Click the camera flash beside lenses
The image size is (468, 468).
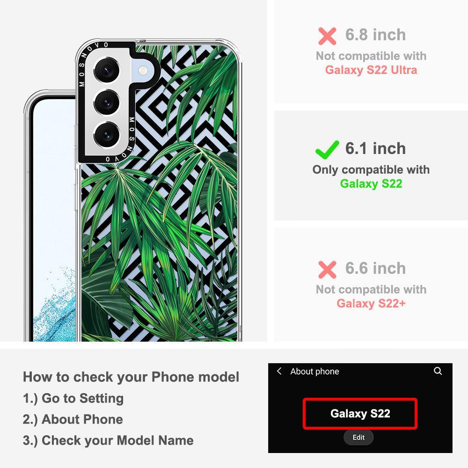coord(143,71)
